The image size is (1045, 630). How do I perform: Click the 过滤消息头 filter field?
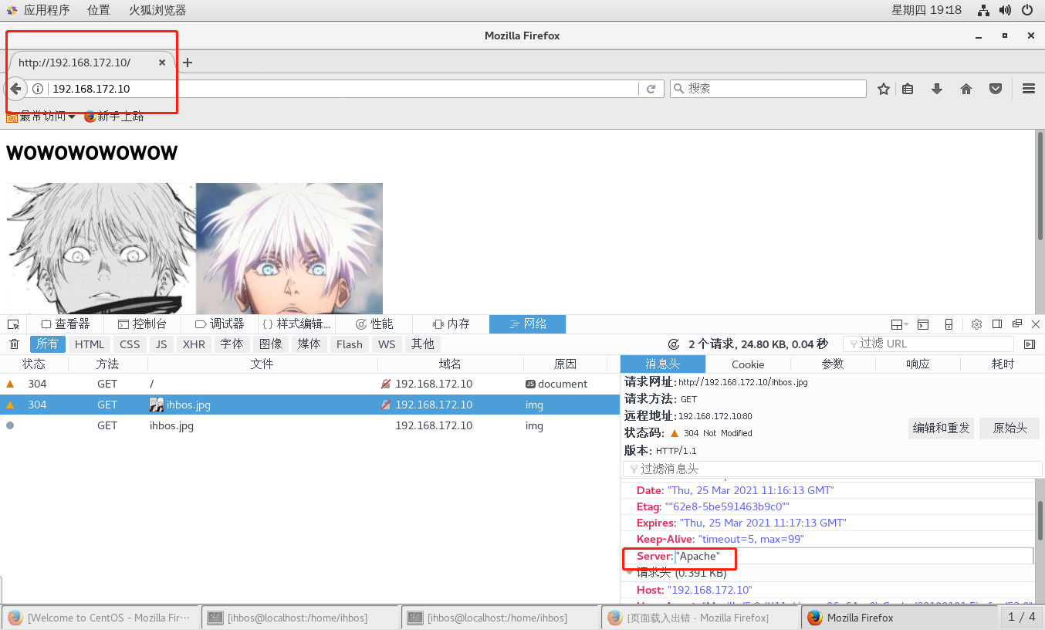(832, 469)
